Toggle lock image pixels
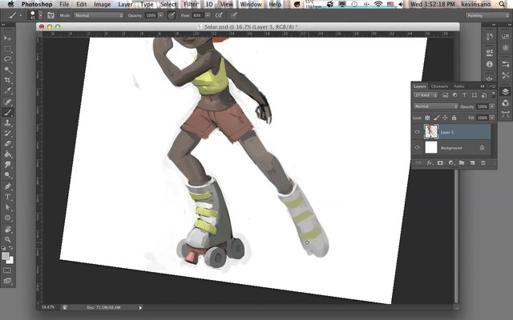Screen dimensions: 513x320 pyautogui.click(x=436, y=118)
